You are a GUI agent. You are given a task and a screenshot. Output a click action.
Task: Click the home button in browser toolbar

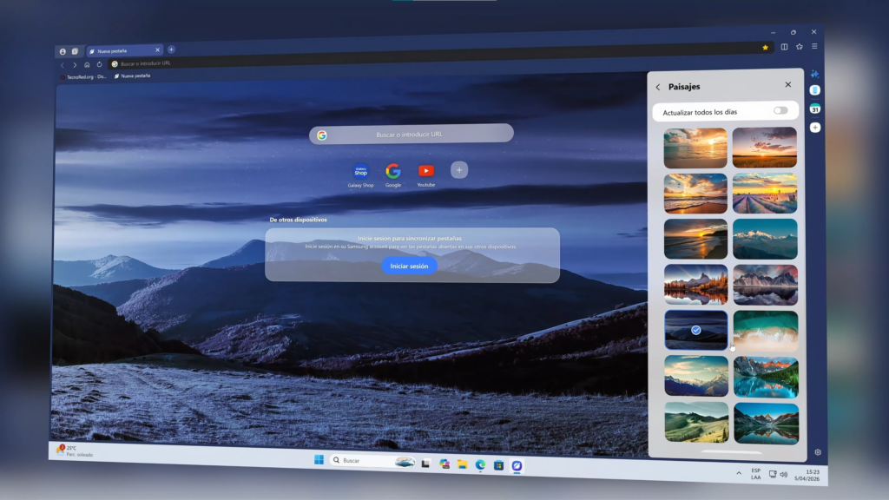[87, 64]
